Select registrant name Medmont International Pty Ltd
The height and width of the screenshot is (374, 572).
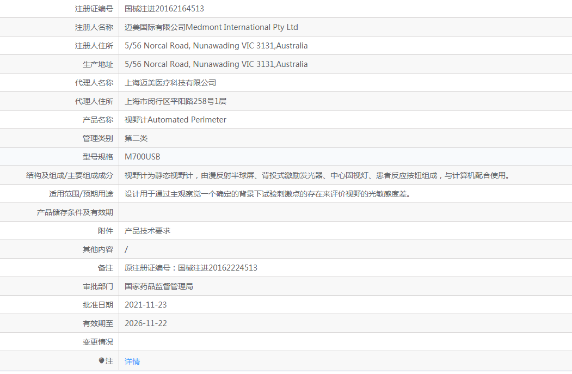[x=242, y=27]
